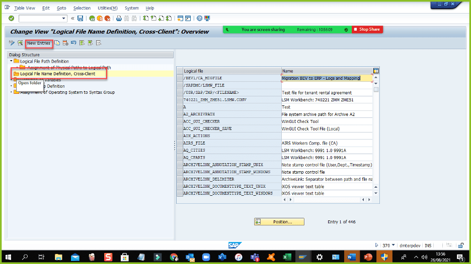Open the Utilities(M) menu

(x=108, y=8)
